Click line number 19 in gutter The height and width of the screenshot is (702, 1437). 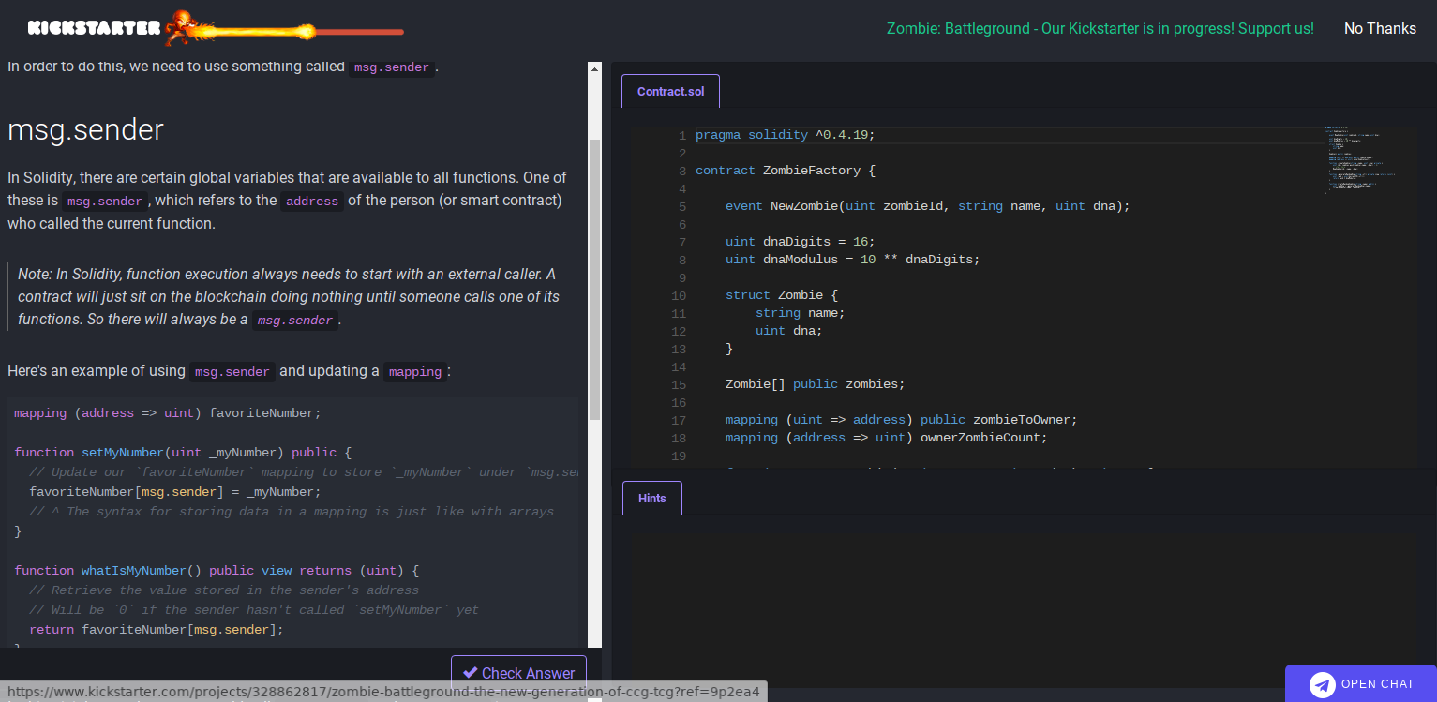point(678,456)
